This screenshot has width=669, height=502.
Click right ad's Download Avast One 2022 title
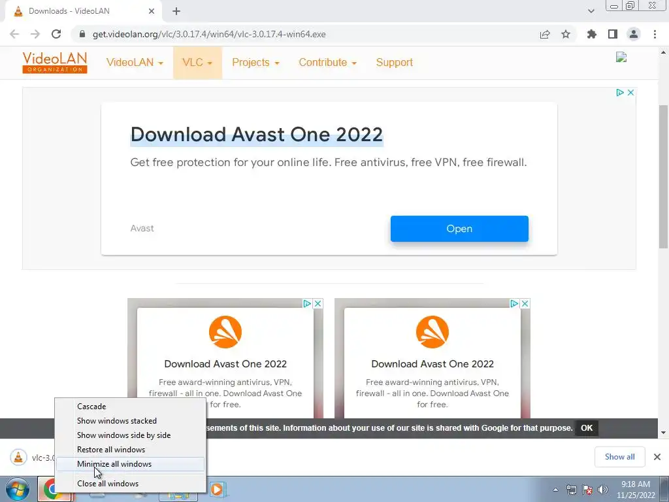(432, 363)
